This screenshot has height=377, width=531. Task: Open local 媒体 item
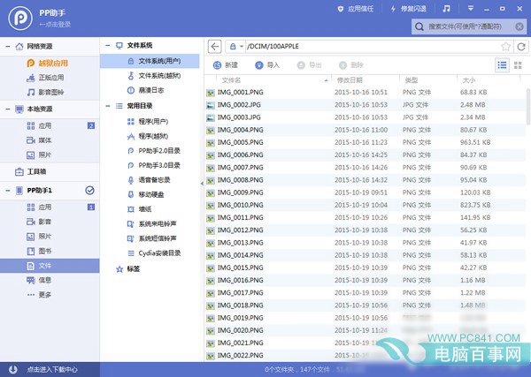pos(50,140)
